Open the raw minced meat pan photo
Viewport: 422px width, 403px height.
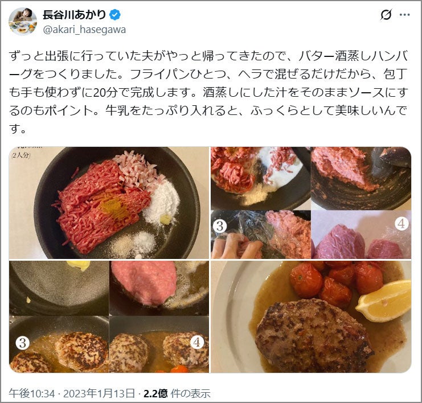109,203
